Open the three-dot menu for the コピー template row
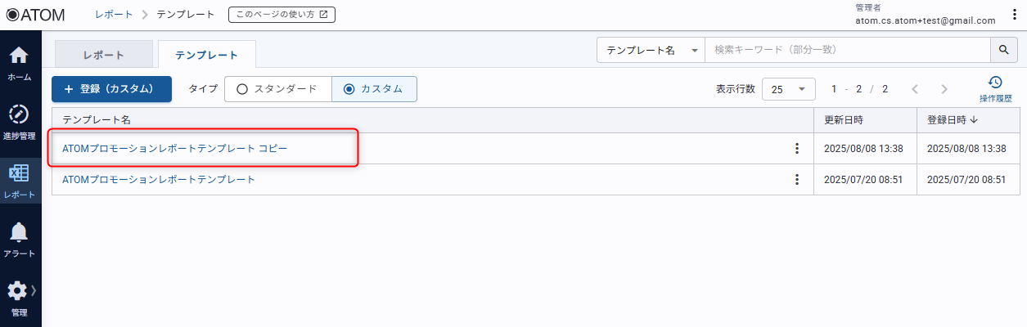 click(796, 149)
